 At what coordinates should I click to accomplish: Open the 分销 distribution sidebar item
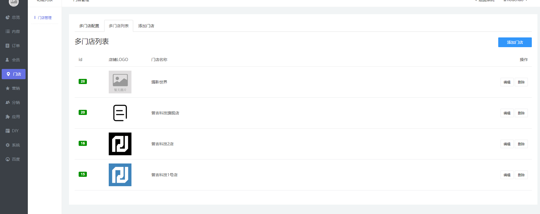(8, 102)
